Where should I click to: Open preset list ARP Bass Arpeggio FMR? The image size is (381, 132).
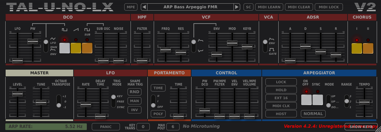(x=190, y=7)
